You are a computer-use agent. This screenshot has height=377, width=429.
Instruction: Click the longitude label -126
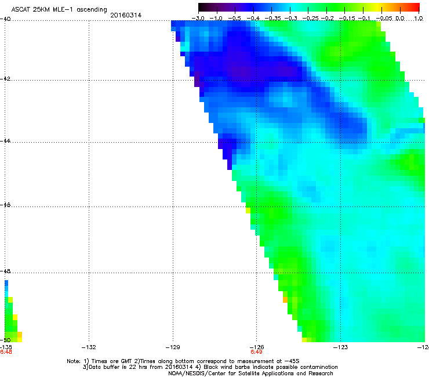(x=257, y=347)
